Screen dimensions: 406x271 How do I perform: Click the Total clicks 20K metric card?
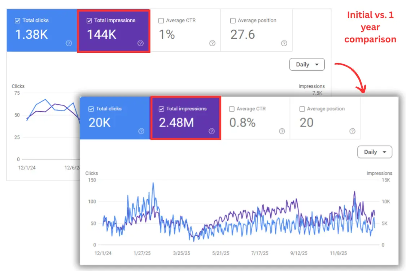[115, 118]
